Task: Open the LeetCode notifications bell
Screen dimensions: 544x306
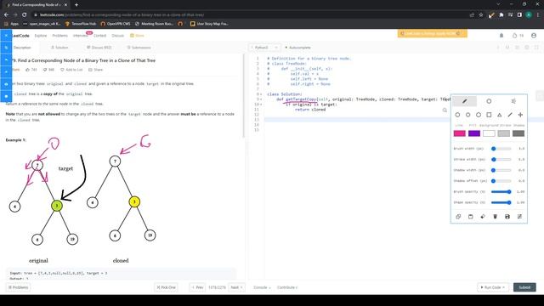Action: [501, 36]
